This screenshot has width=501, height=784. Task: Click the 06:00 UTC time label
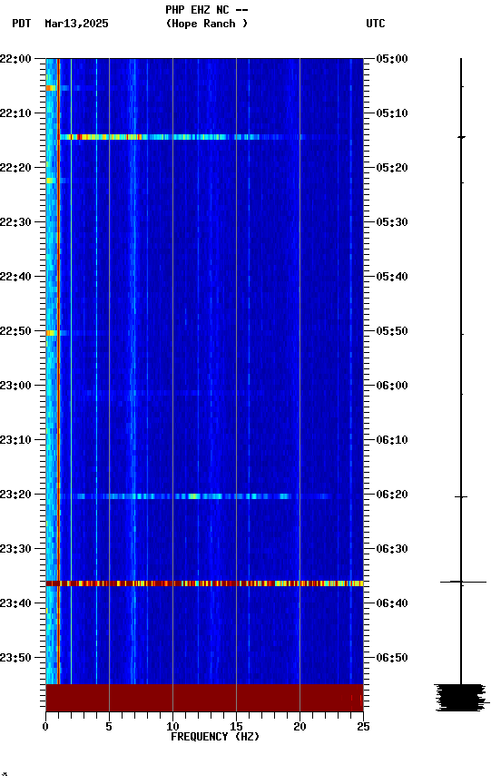pyautogui.click(x=392, y=386)
